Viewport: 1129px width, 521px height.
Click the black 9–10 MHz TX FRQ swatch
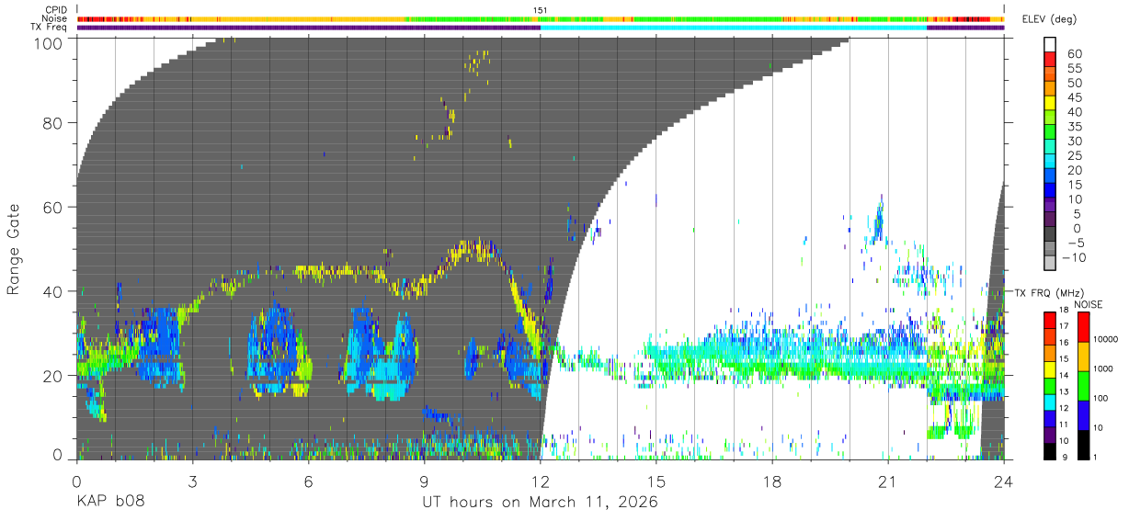click(x=1049, y=451)
